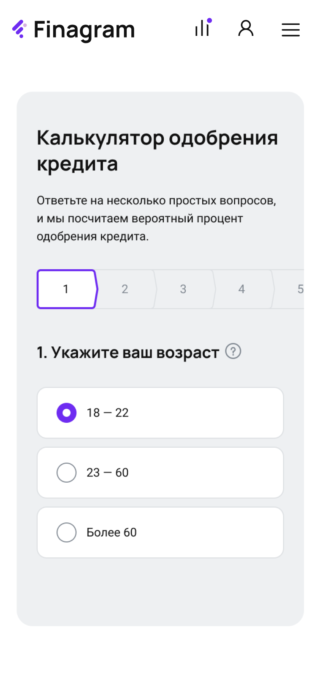
Task: Click the Более 60 answer card
Action: click(x=160, y=532)
